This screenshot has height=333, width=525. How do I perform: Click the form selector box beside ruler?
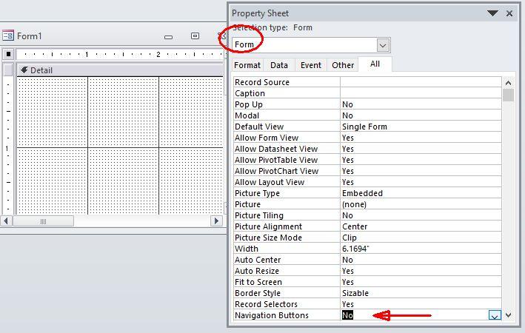coord(8,54)
